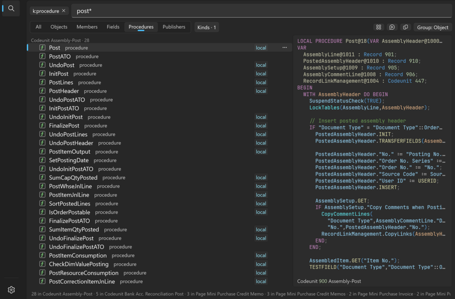Click the Codeunit 900 Assembly-Post preview footer
The width and height of the screenshot is (455, 299).
coord(329,281)
